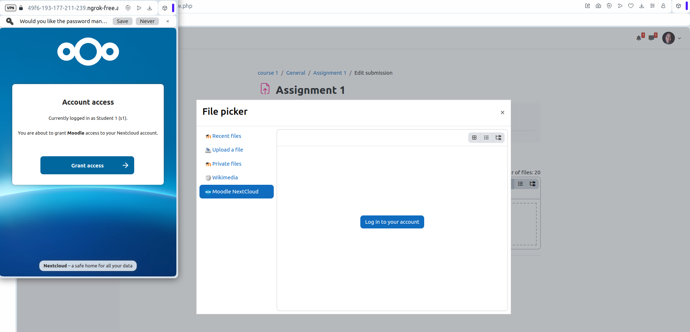Click background file manager list view icon
690x332 pixels.
point(520,184)
